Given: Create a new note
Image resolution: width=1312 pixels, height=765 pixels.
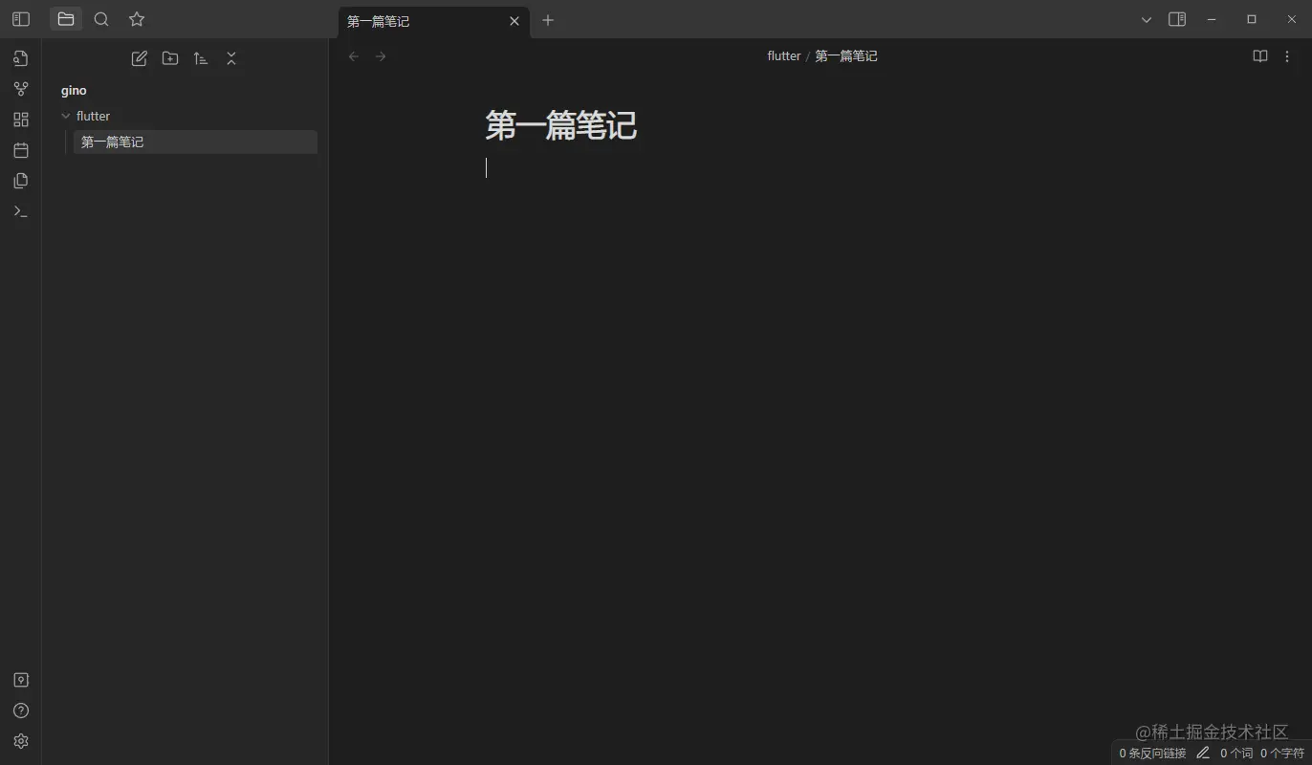Looking at the screenshot, I should click(x=140, y=58).
